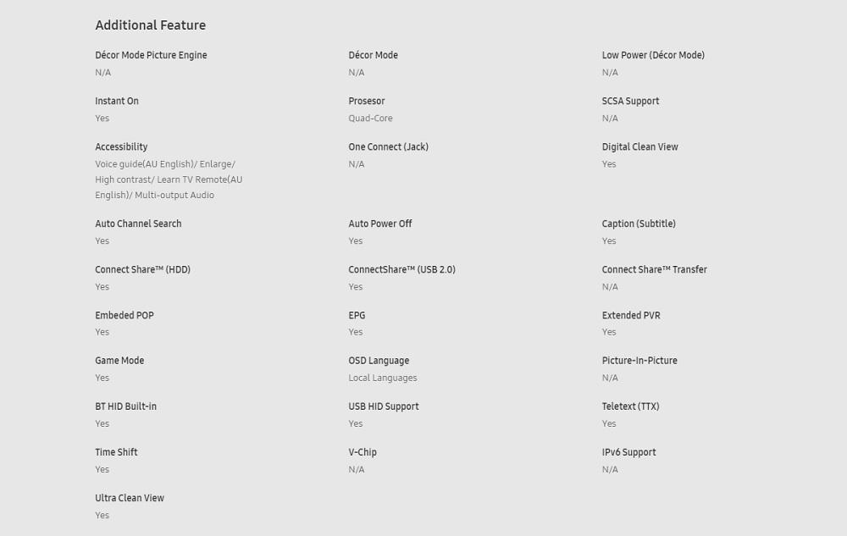Click the One Connect (Jack) label
847x536 pixels.
click(388, 146)
